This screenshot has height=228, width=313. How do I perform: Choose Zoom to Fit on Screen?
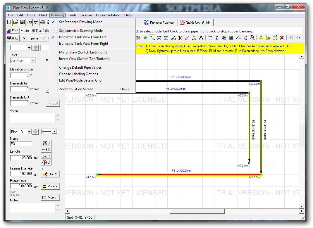pos(92,89)
